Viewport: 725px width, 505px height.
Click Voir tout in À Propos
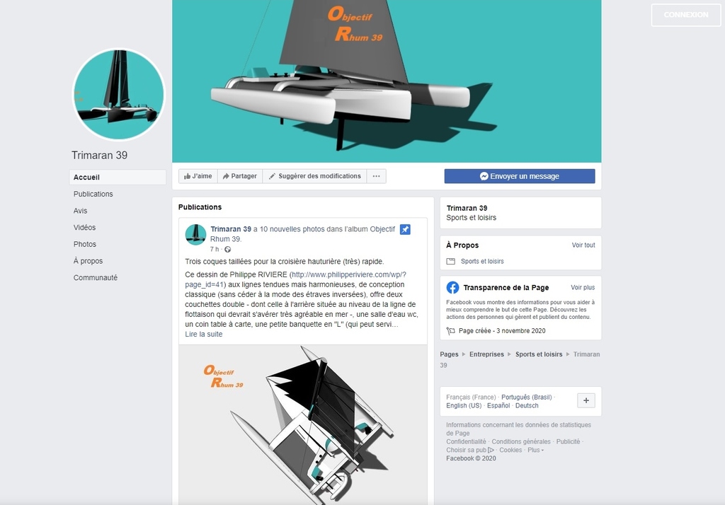point(583,245)
